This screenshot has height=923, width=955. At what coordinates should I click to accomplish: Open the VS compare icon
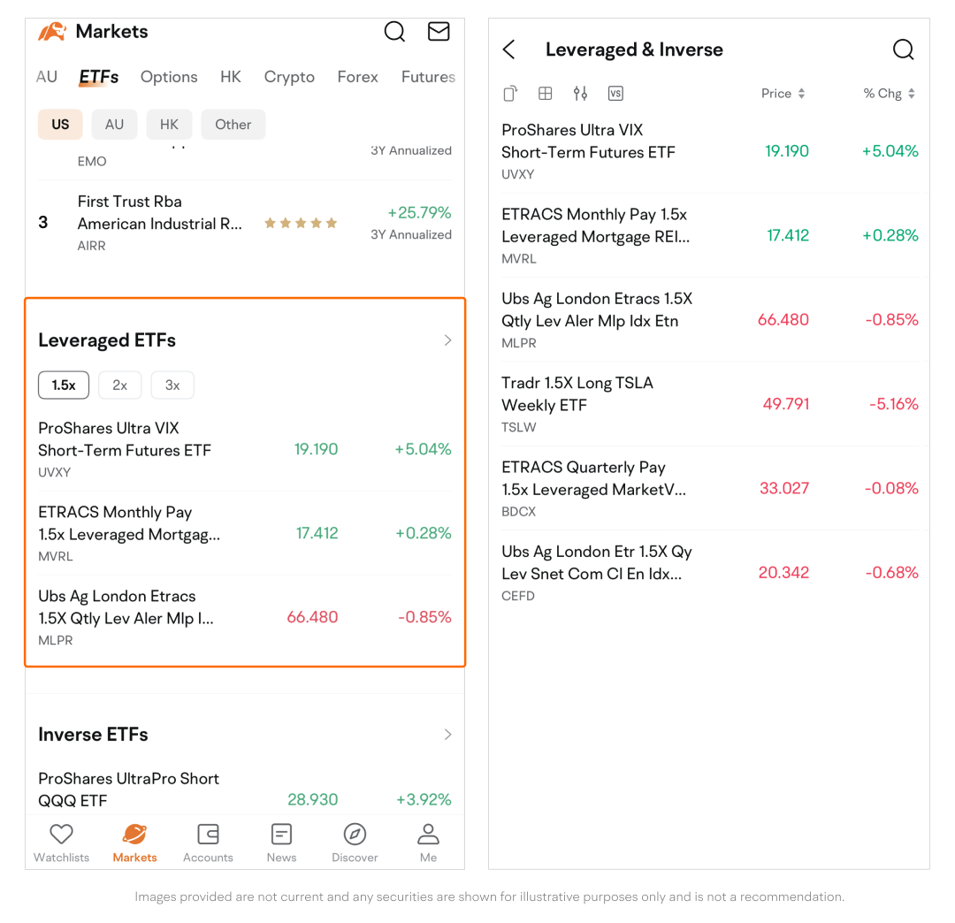[x=615, y=94]
